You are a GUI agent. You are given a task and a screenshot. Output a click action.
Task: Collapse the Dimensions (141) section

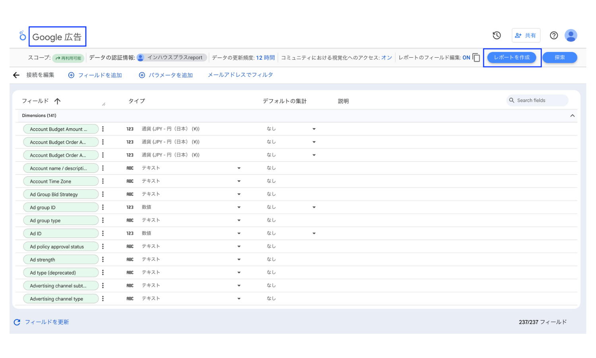click(573, 115)
